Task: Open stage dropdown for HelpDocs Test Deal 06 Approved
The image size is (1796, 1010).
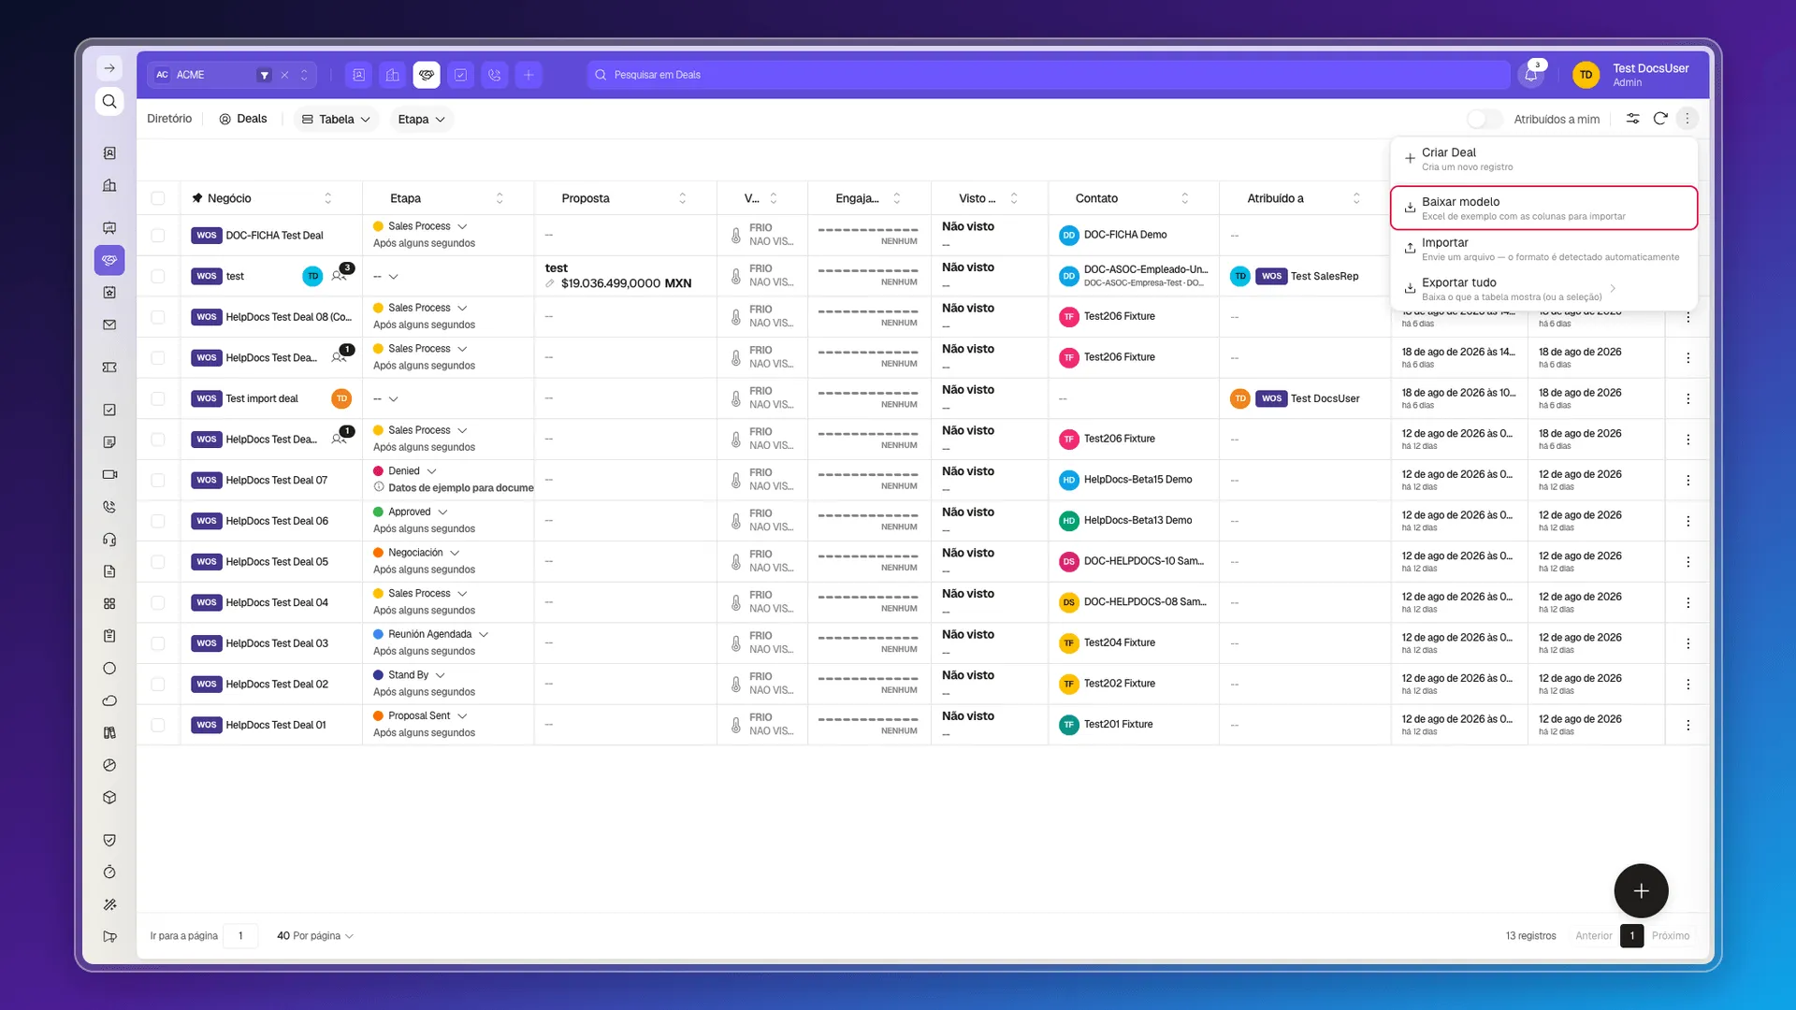Action: 442,512
